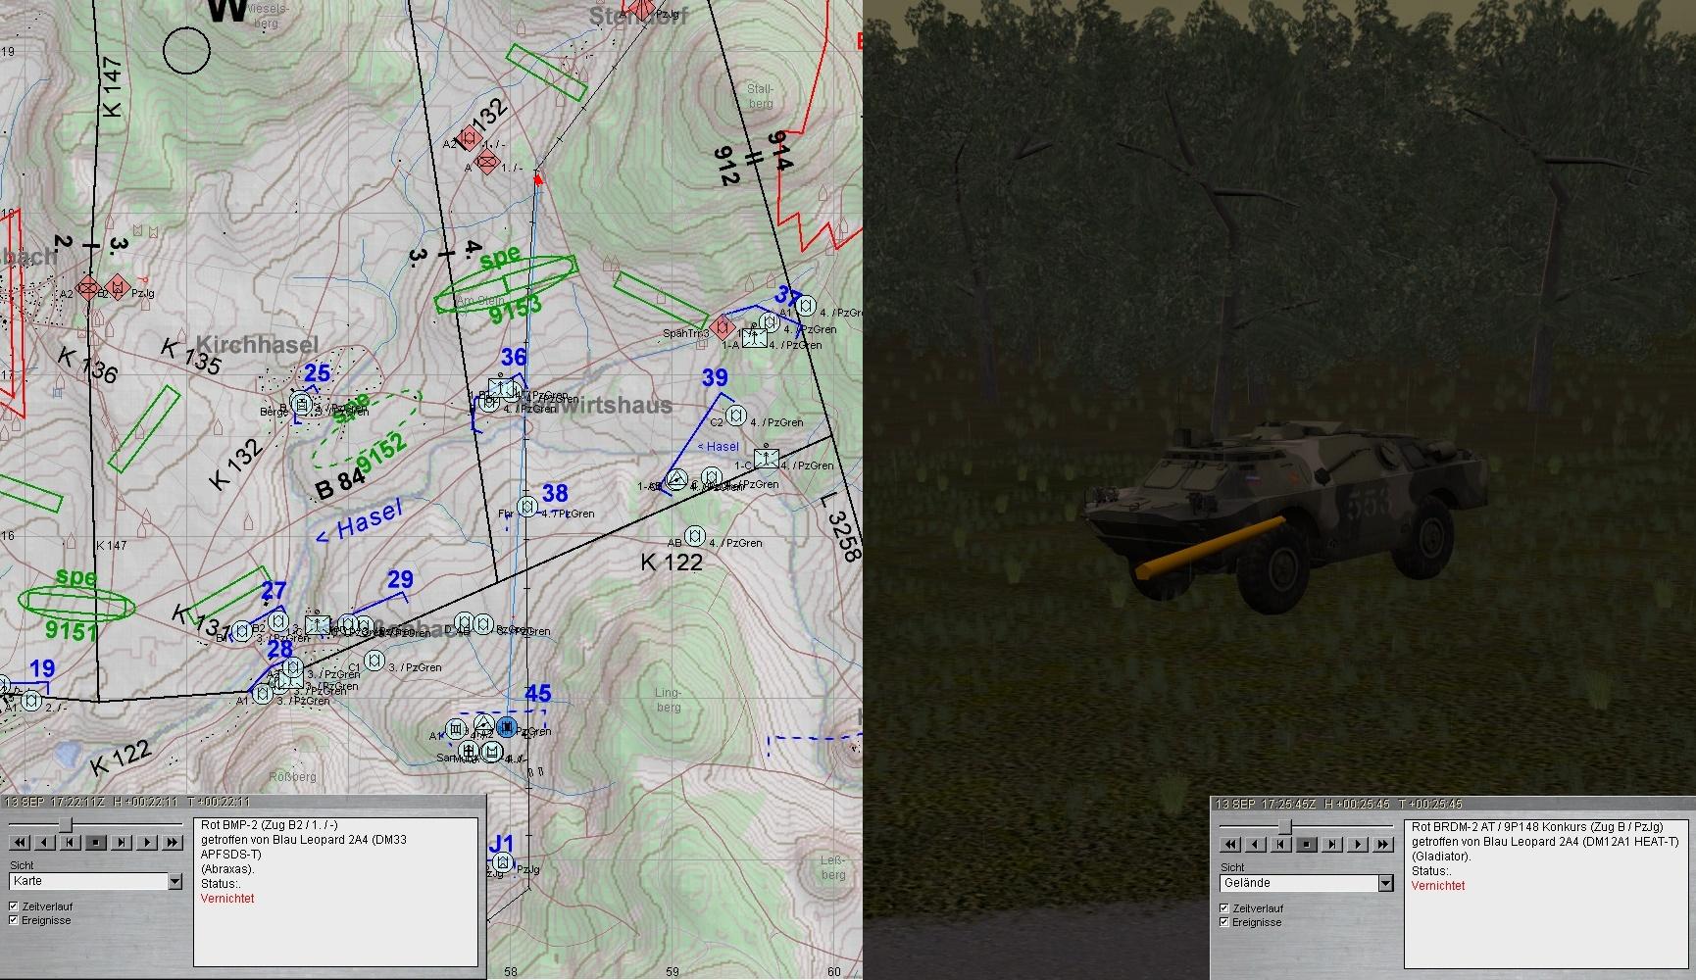Click the timeline slider handle in Gelände panel
The height and width of the screenshot is (980, 1696).
[x=1285, y=827]
